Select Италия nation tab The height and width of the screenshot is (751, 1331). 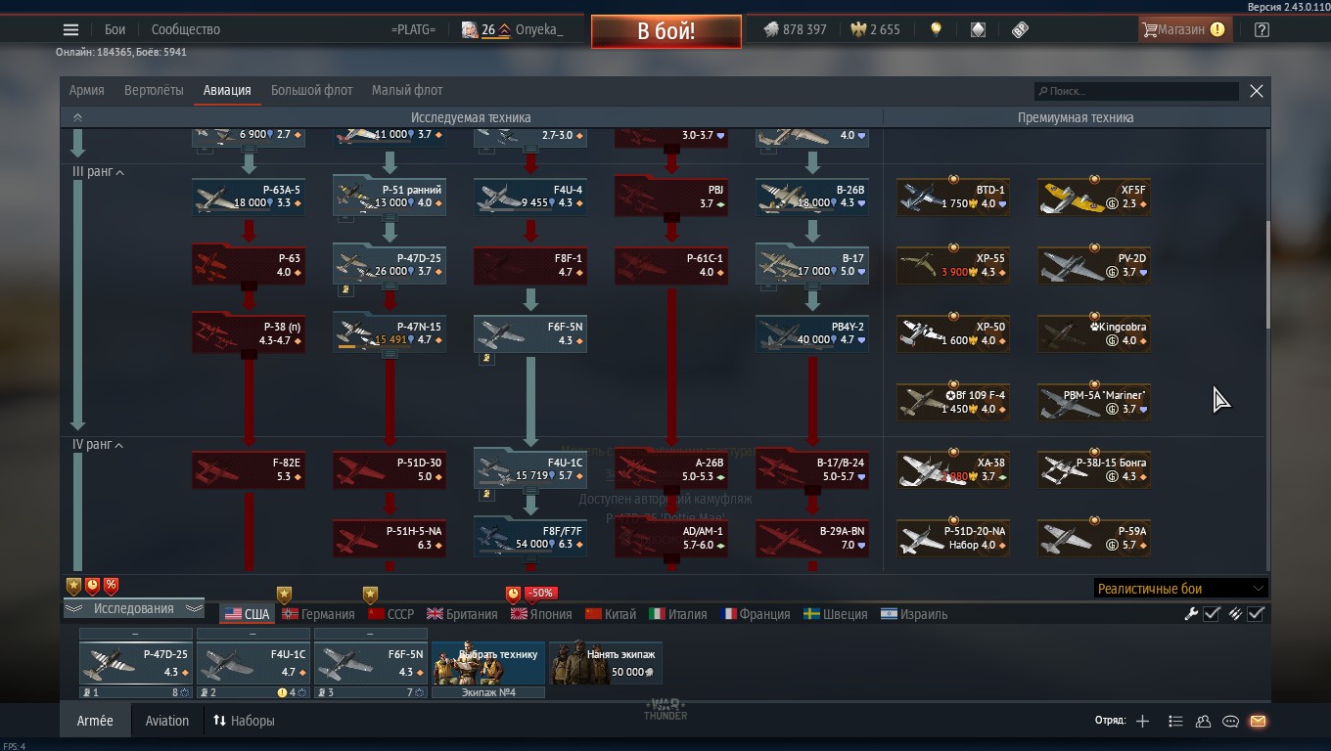[677, 614]
